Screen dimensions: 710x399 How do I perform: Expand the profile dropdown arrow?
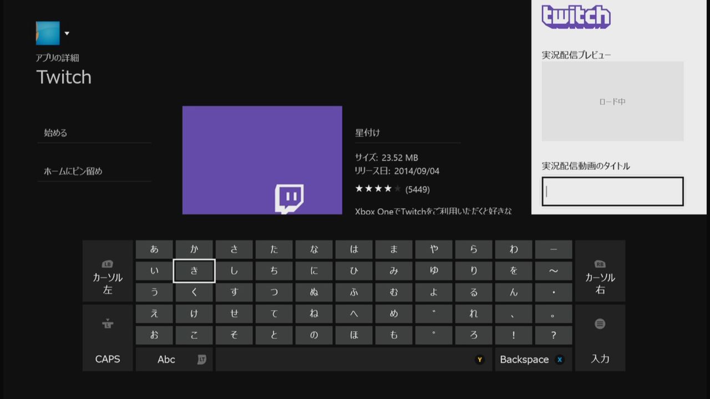(x=67, y=33)
